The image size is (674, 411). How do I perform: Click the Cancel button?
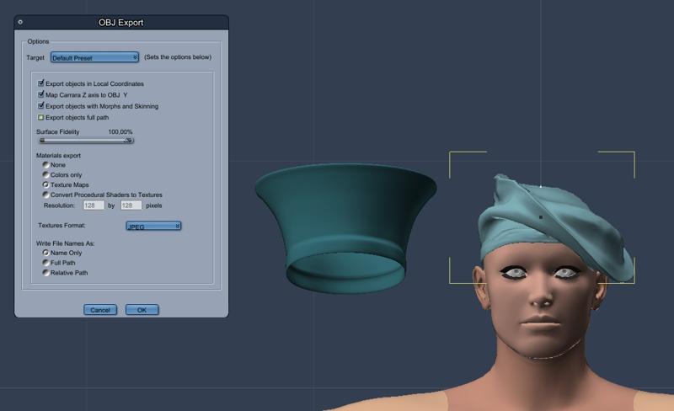click(100, 310)
